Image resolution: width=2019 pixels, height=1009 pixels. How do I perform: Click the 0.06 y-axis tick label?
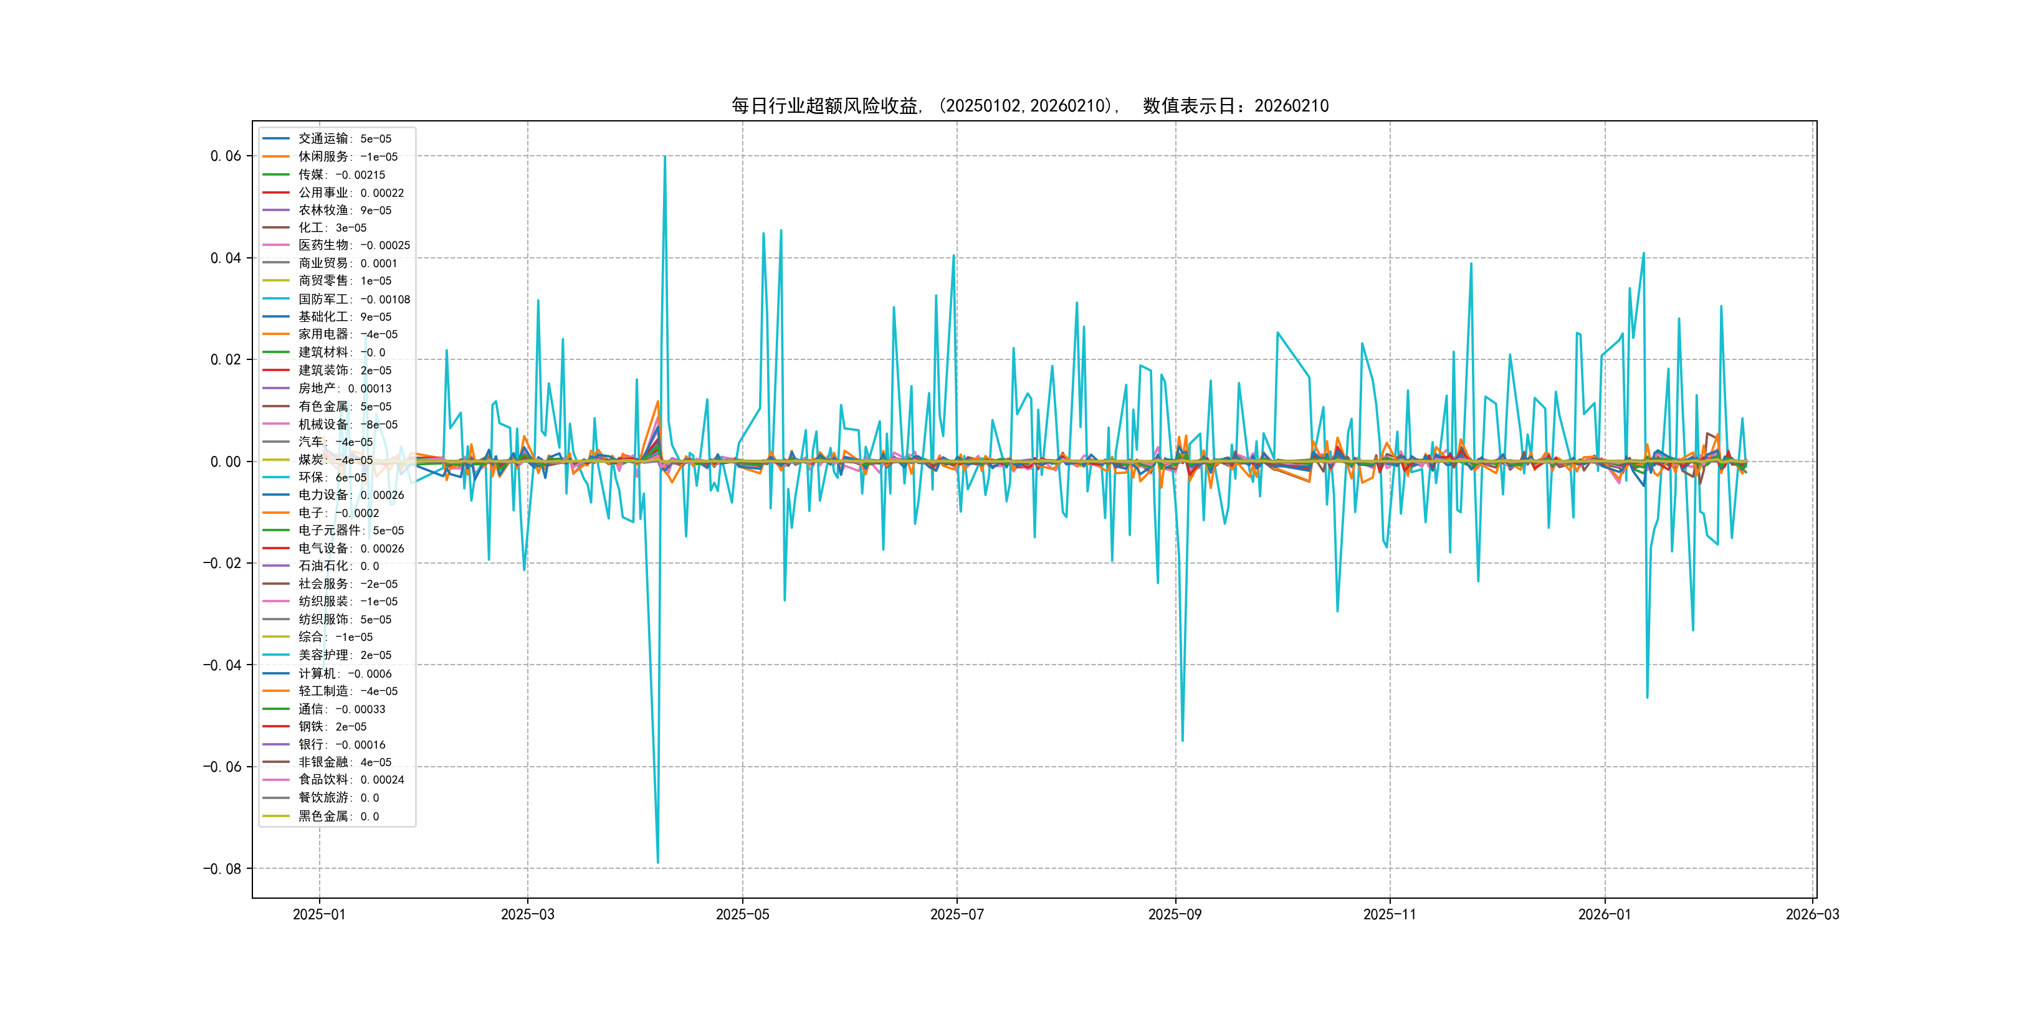coord(226,156)
